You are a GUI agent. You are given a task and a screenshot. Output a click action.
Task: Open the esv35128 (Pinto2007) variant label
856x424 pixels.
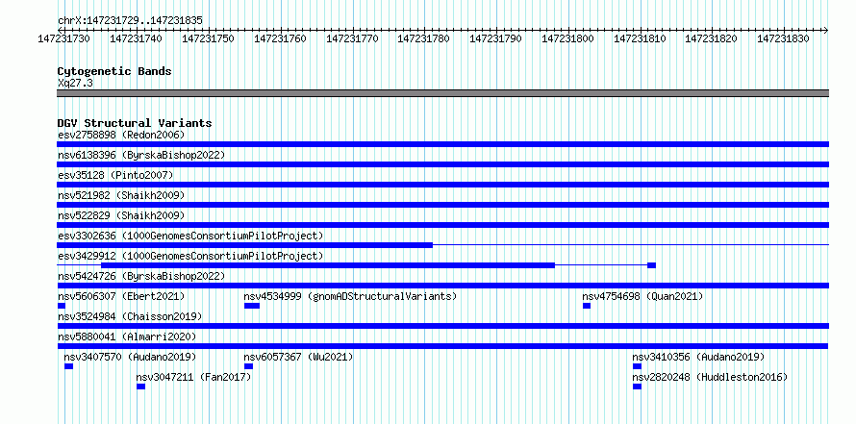tap(115, 175)
